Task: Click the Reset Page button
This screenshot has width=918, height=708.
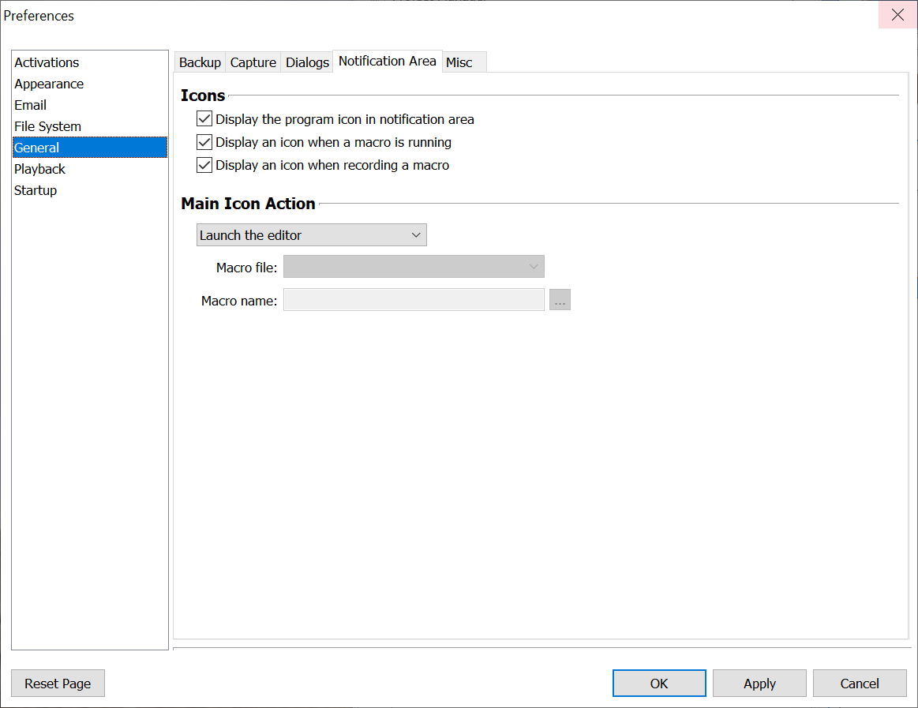Action: [x=58, y=684]
